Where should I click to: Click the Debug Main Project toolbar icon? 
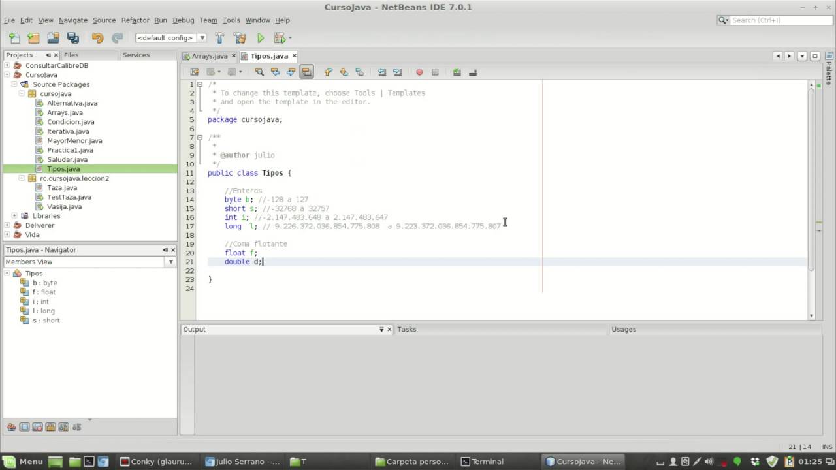click(x=280, y=38)
